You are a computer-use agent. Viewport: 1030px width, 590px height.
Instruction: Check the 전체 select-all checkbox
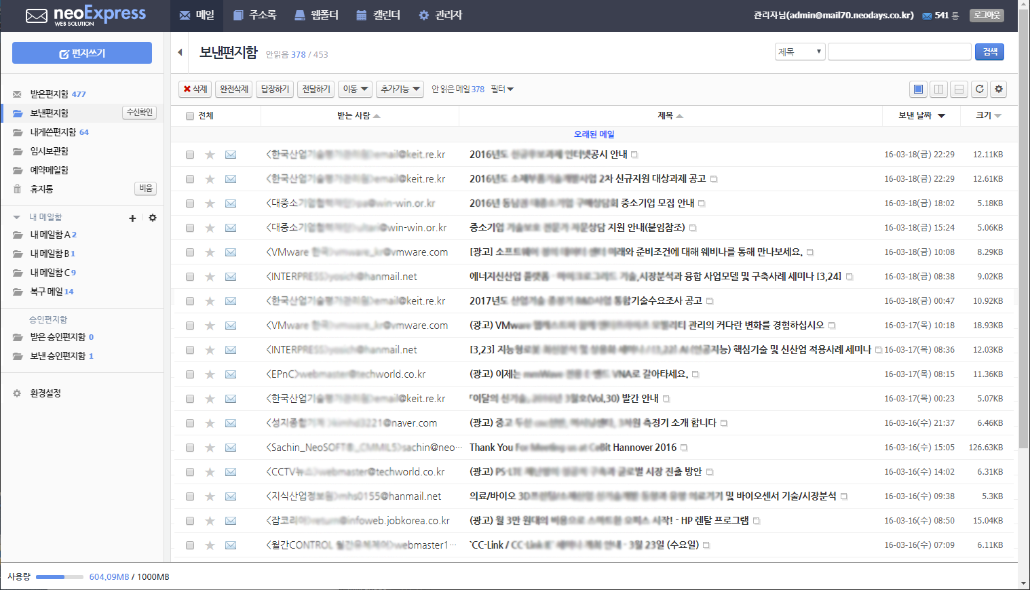click(190, 116)
